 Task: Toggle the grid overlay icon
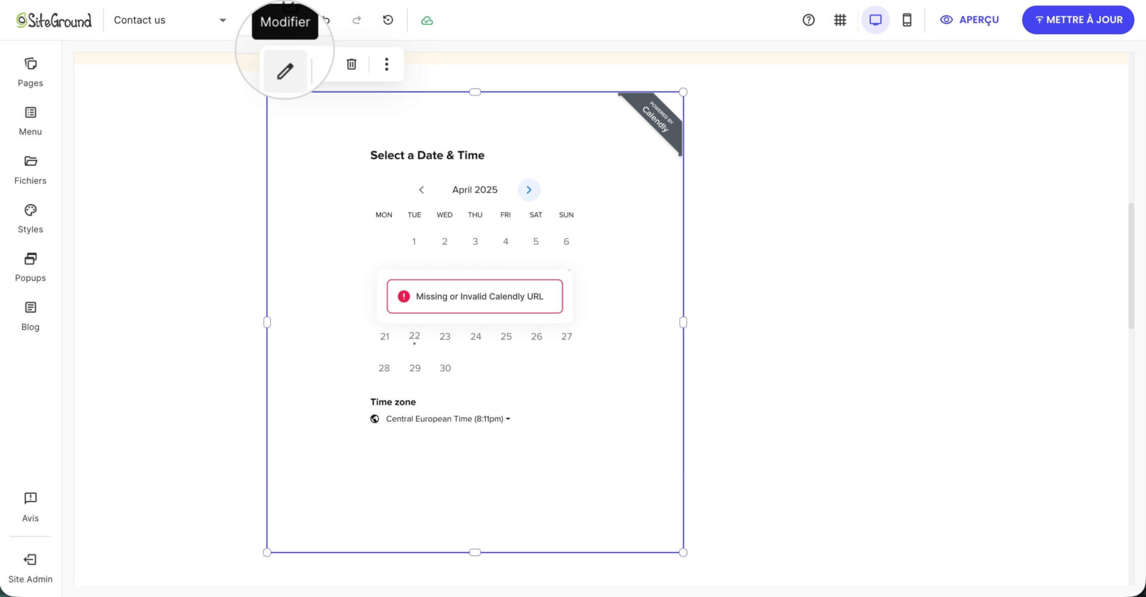[x=840, y=20]
